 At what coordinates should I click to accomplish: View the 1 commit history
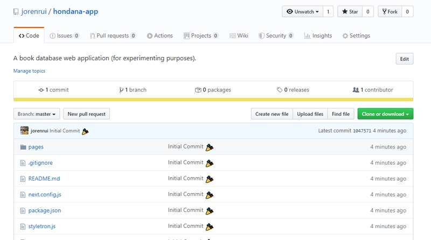pyautogui.click(x=53, y=90)
